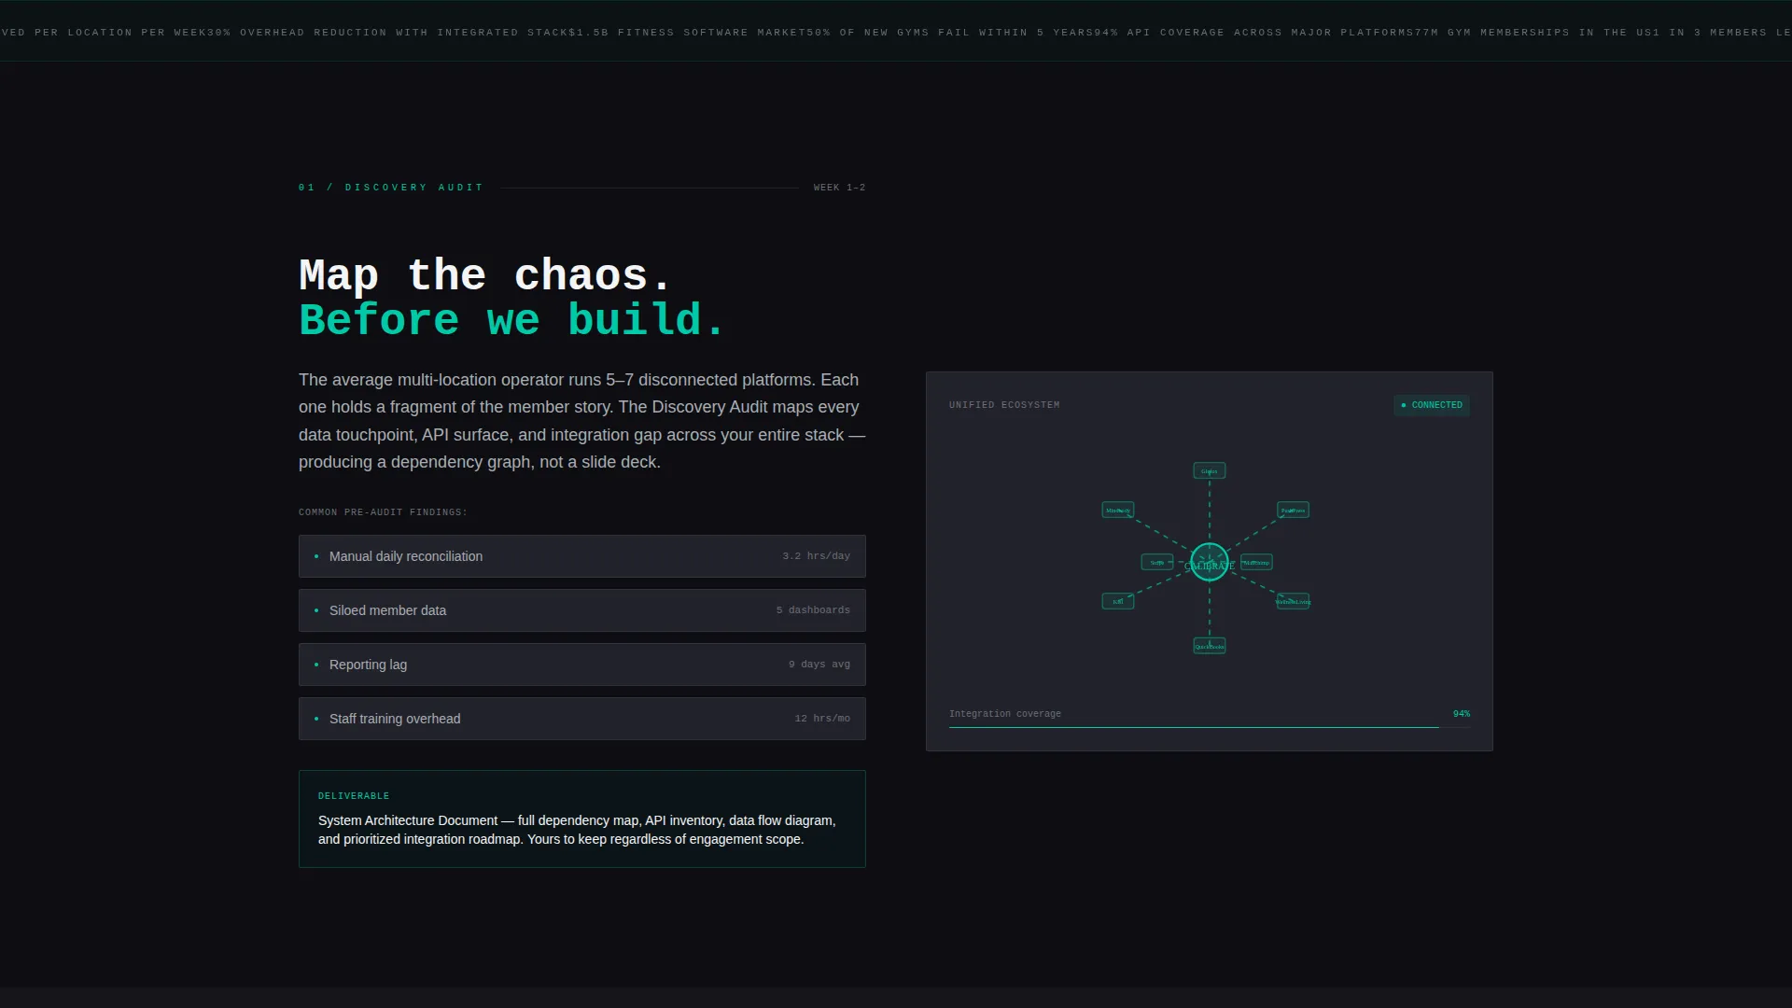This screenshot has width=1792, height=1008.
Task: Click the Deliverable System Architecture Document box
Action: click(x=582, y=819)
